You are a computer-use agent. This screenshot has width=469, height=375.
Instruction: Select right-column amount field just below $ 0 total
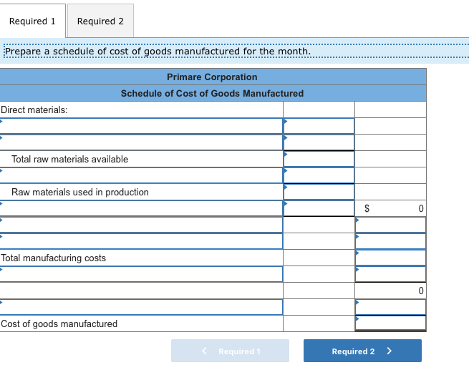pyautogui.click(x=391, y=225)
